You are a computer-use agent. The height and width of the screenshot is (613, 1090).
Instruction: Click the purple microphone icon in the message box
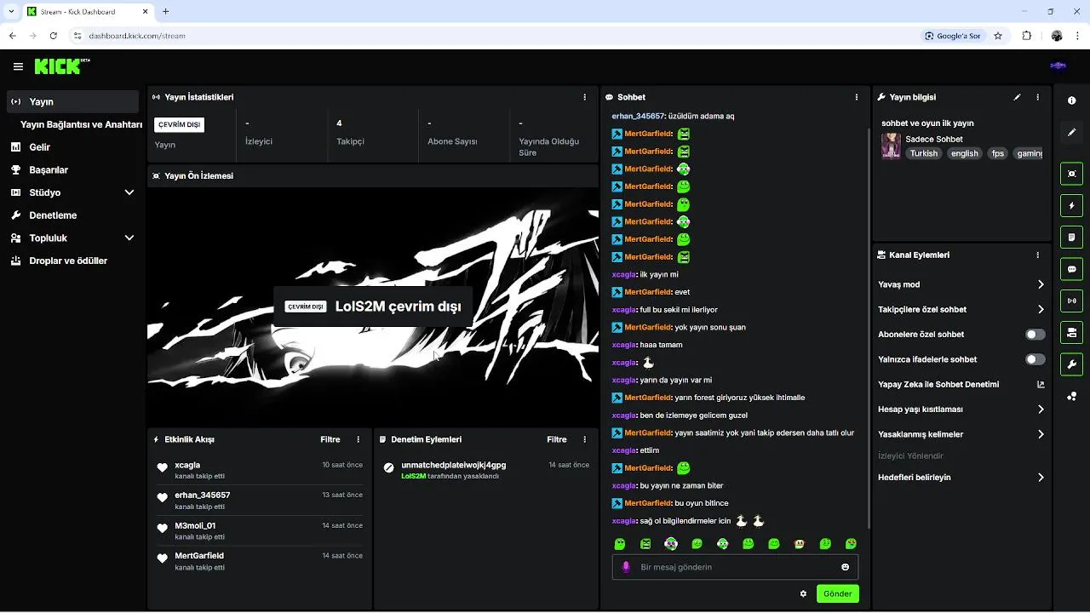(626, 567)
